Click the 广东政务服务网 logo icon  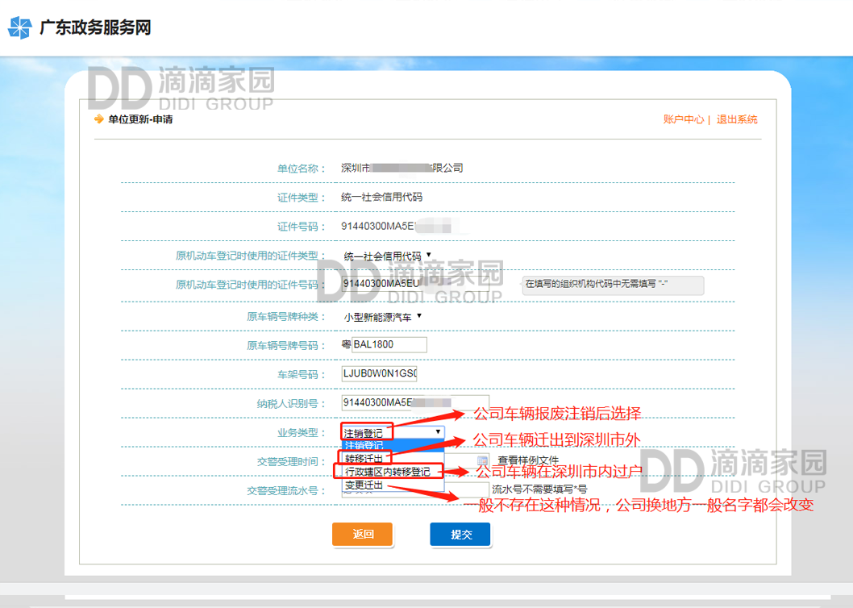tap(20, 27)
